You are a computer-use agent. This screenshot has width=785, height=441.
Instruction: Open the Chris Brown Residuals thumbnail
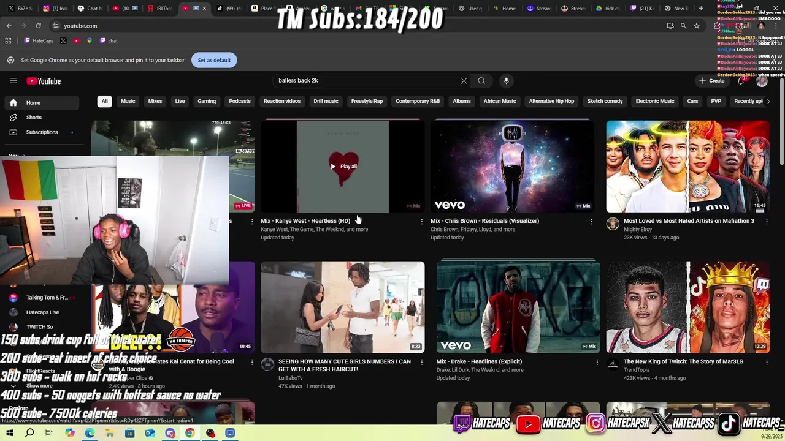click(x=512, y=167)
